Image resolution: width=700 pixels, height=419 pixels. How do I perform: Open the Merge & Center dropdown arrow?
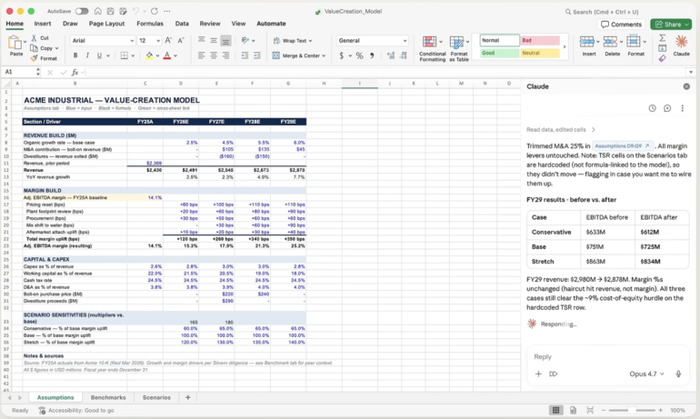(324, 55)
